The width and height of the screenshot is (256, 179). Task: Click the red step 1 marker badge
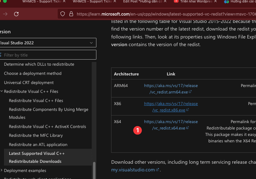click(x=138, y=130)
